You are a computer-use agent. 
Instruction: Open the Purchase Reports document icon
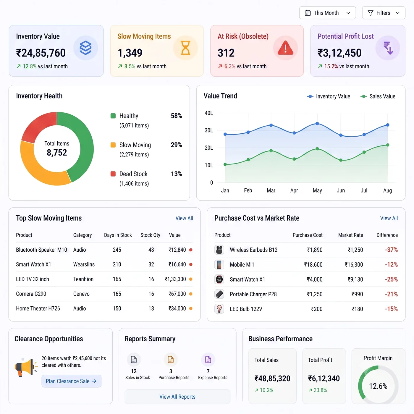[x=171, y=360]
